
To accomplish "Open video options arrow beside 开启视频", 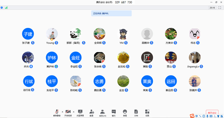I will pyautogui.click(x=73, y=111).
